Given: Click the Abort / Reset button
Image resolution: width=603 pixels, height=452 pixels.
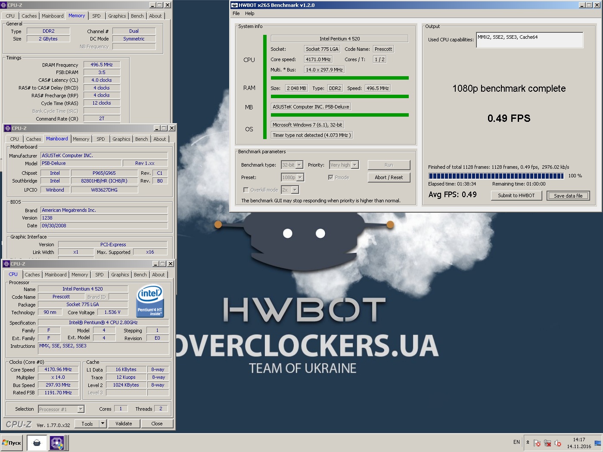Looking at the screenshot, I should click(x=389, y=177).
